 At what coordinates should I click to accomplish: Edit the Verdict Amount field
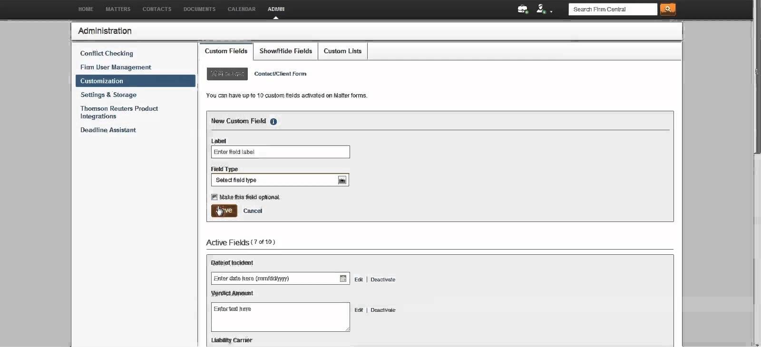(x=359, y=310)
